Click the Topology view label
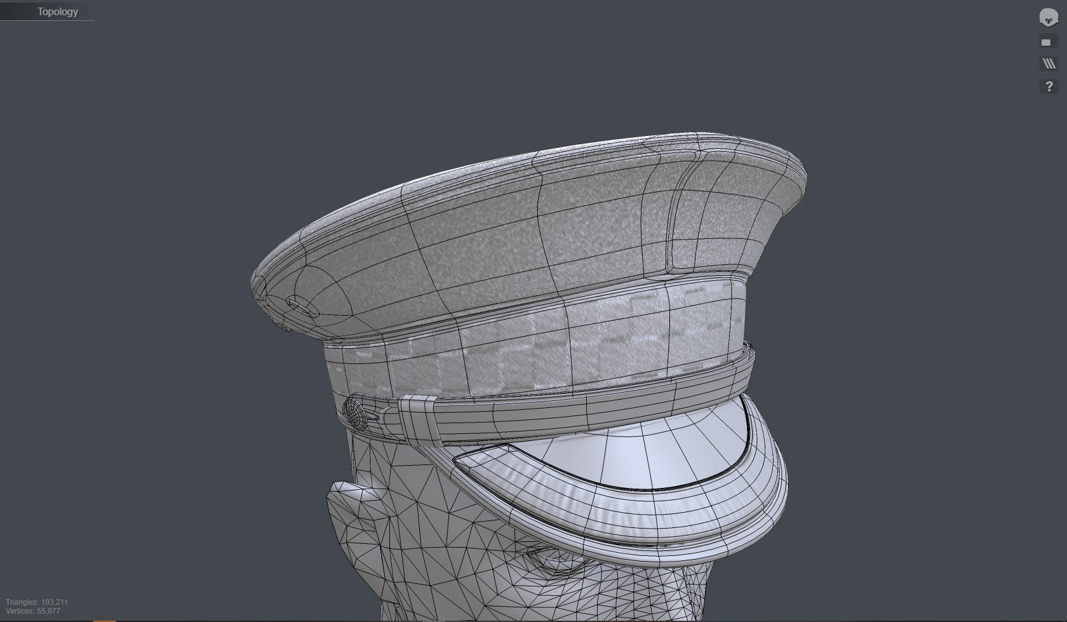The width and height of the screenshot is (1067, 622). [57, 11]
